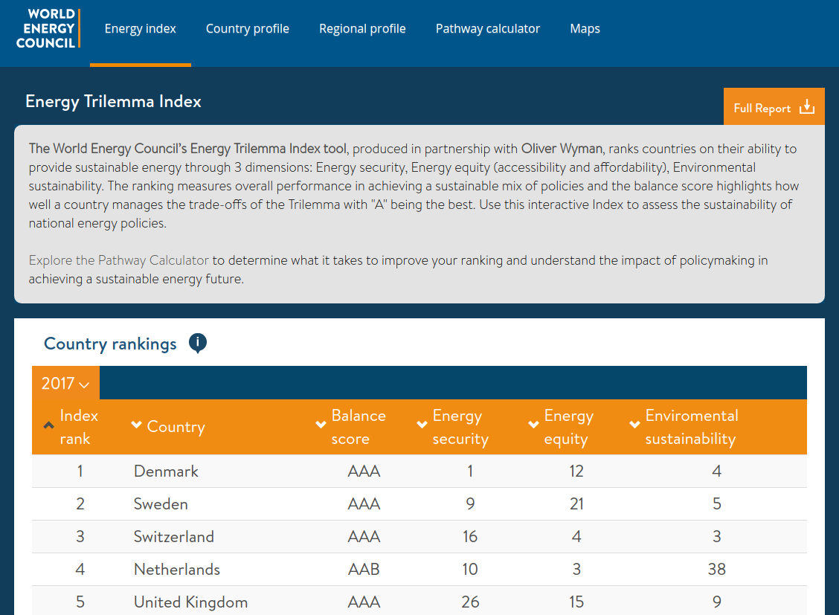The width and height of the screenshot is (839, 615).
Task: Click the Index rank column header text
Action: click(79, 427)
